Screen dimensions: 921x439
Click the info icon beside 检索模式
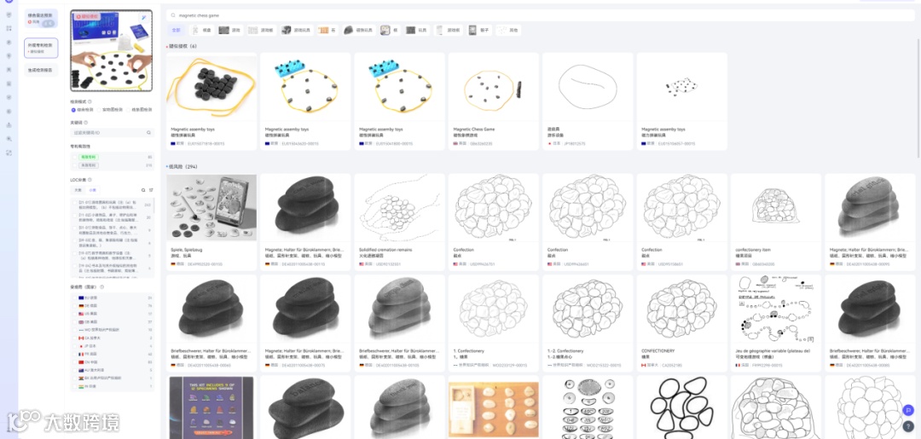click(90, 101)
